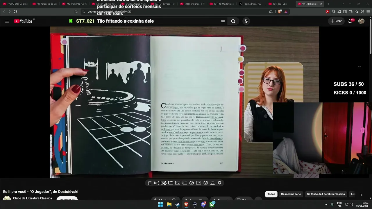Open Steam from the taskbar
Screen dimensions: 372x209
coord(178,204)
